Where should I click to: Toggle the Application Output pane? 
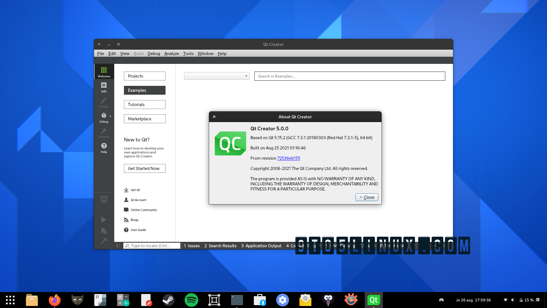coord(261,246)
